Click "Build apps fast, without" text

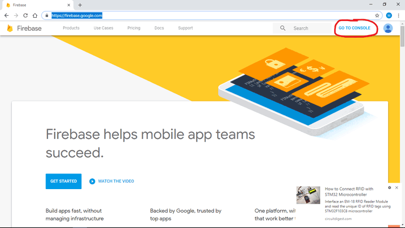pyautogui.click(x=73, y=211)
